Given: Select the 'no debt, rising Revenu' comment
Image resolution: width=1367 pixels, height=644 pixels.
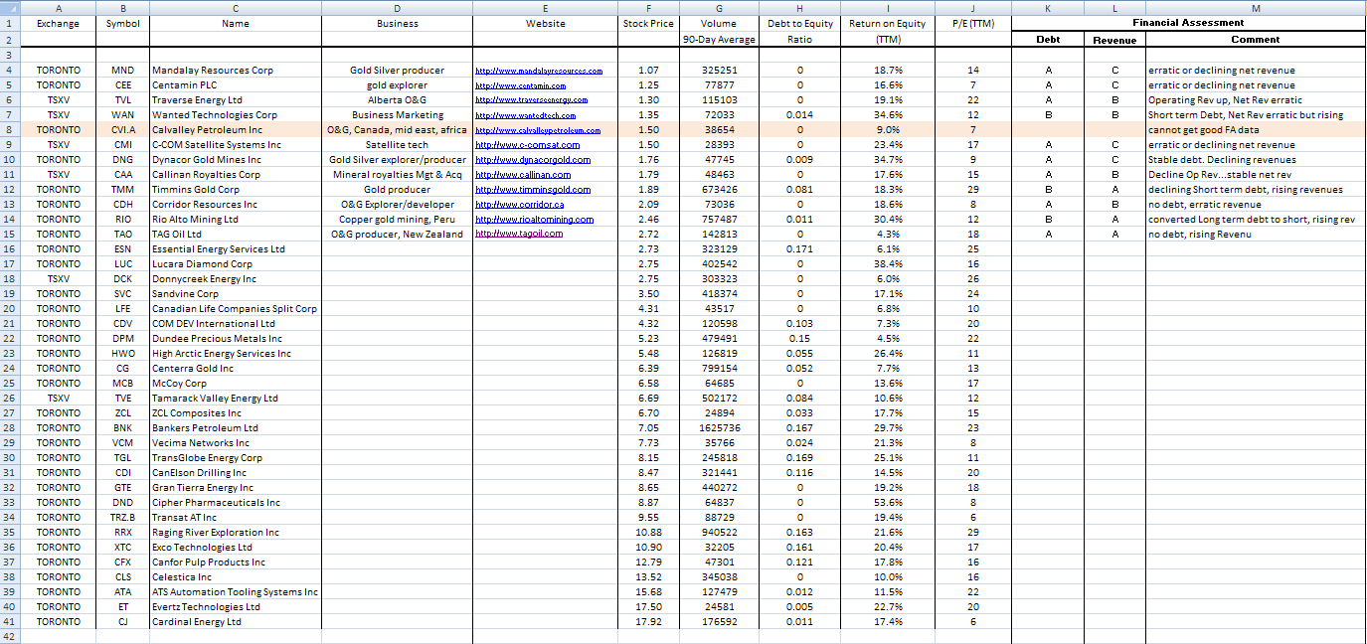Looking at the screenshot, I should [x=1256, y=235].
